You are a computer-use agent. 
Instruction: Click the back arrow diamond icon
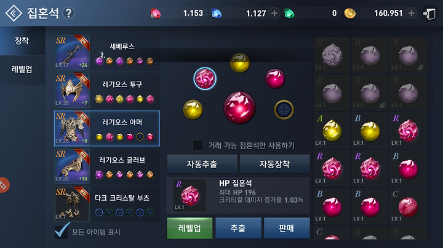click(14, 13)
